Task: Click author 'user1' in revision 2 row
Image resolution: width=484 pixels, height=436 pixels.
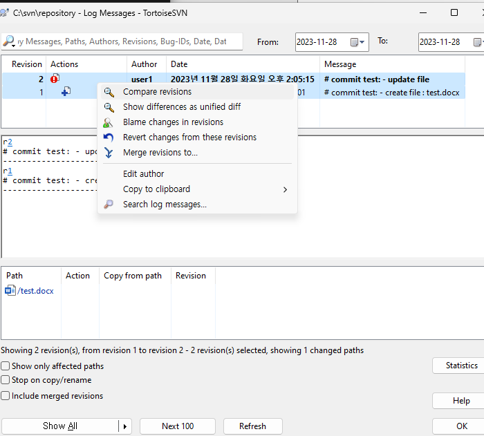Action: [x=142, y=79]
